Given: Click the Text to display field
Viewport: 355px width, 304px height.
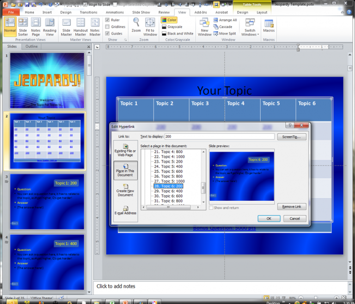Looking at the screenshot, I should [x=220, y=137].
